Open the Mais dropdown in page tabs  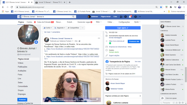coord(99,22)
